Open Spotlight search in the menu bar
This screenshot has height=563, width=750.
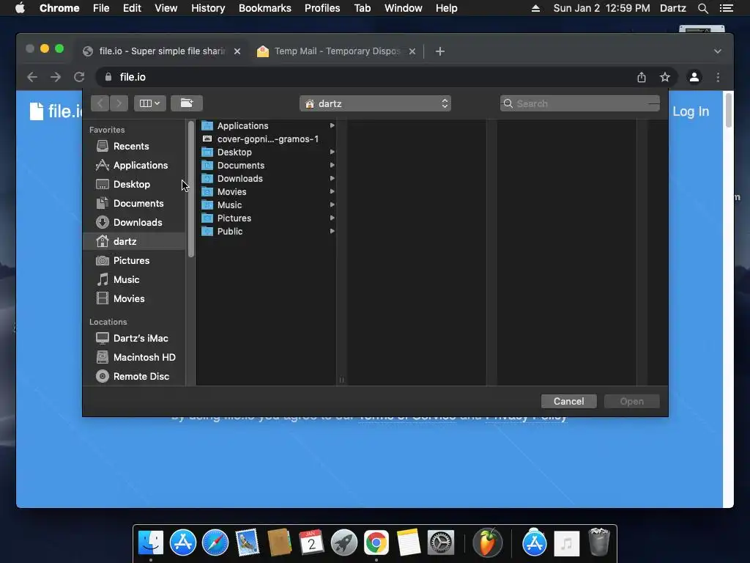tap(703, 8)
